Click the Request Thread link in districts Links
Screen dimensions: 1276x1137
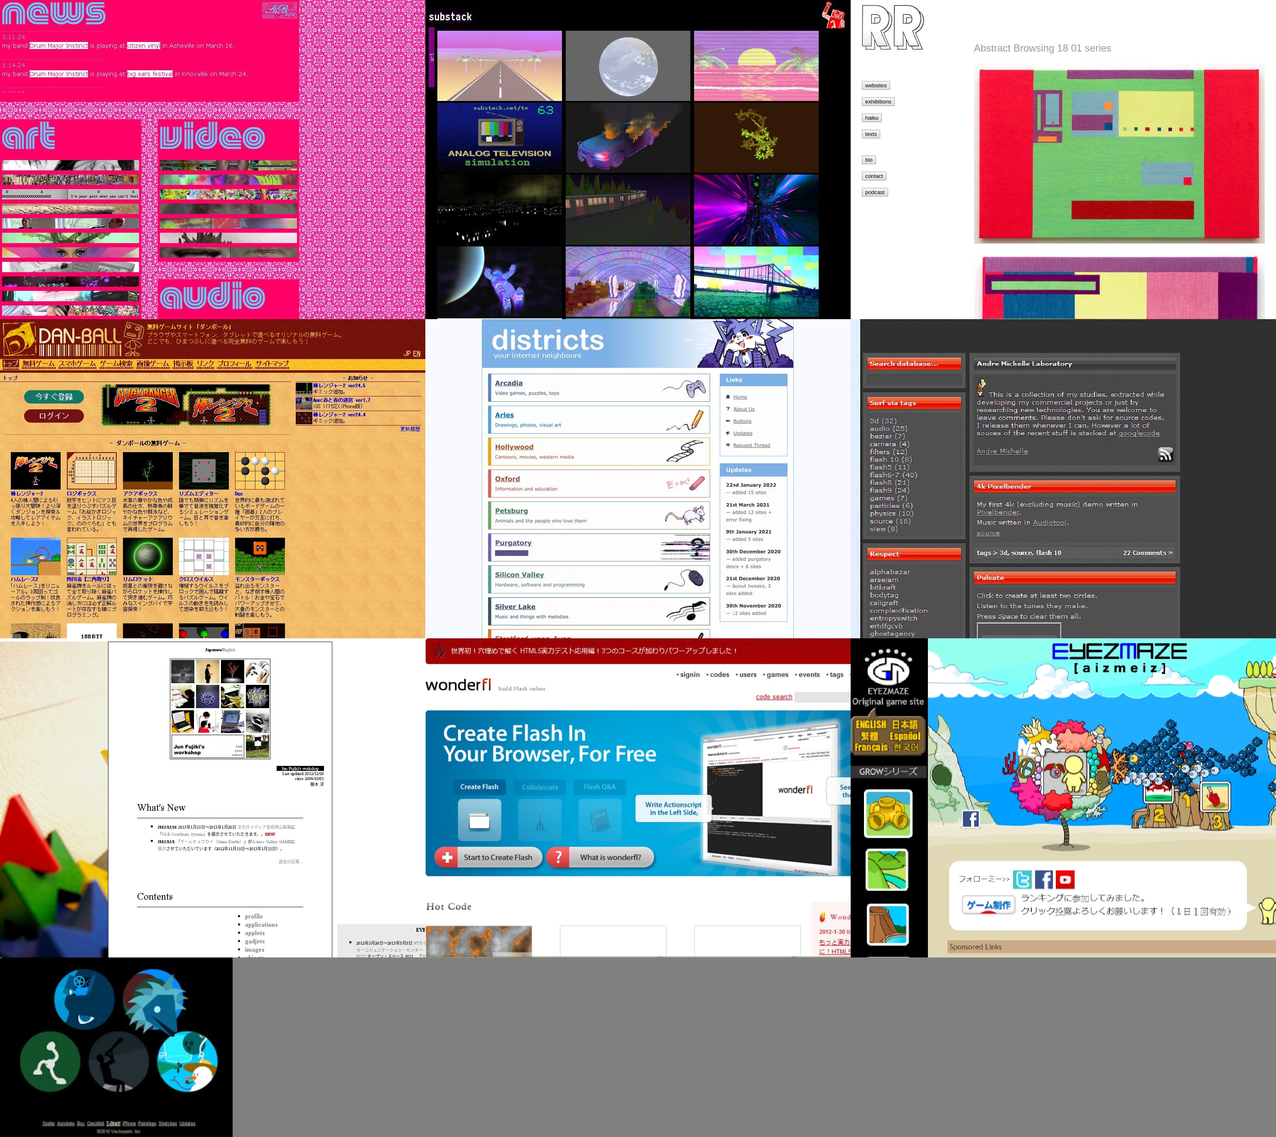(x=752, y=445)
